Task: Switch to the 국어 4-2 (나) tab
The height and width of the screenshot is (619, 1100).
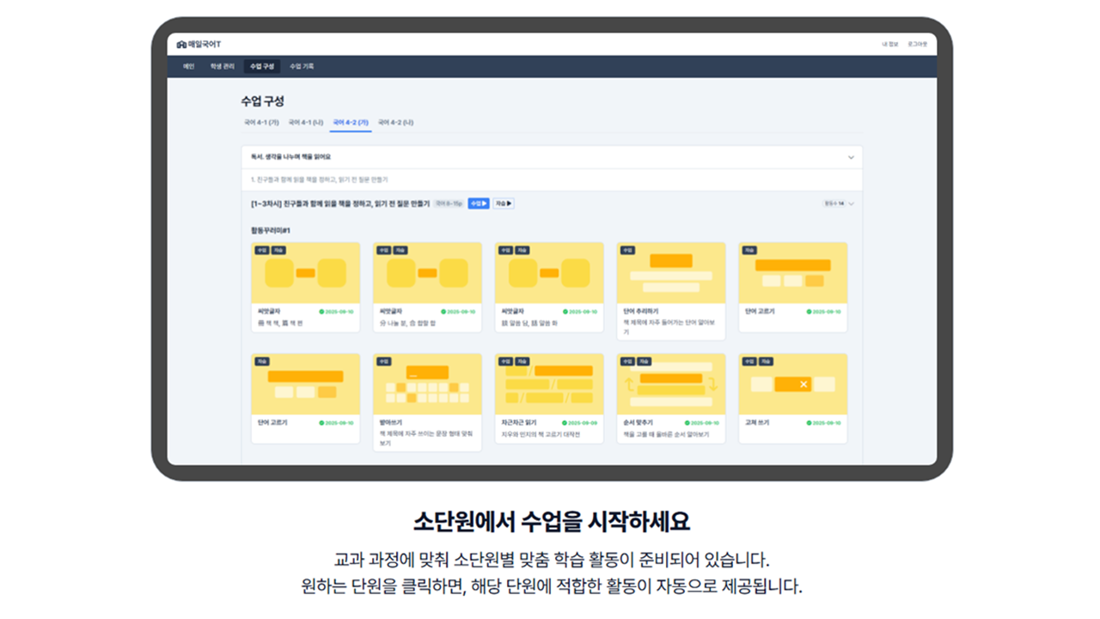Action: coord(395,123)
